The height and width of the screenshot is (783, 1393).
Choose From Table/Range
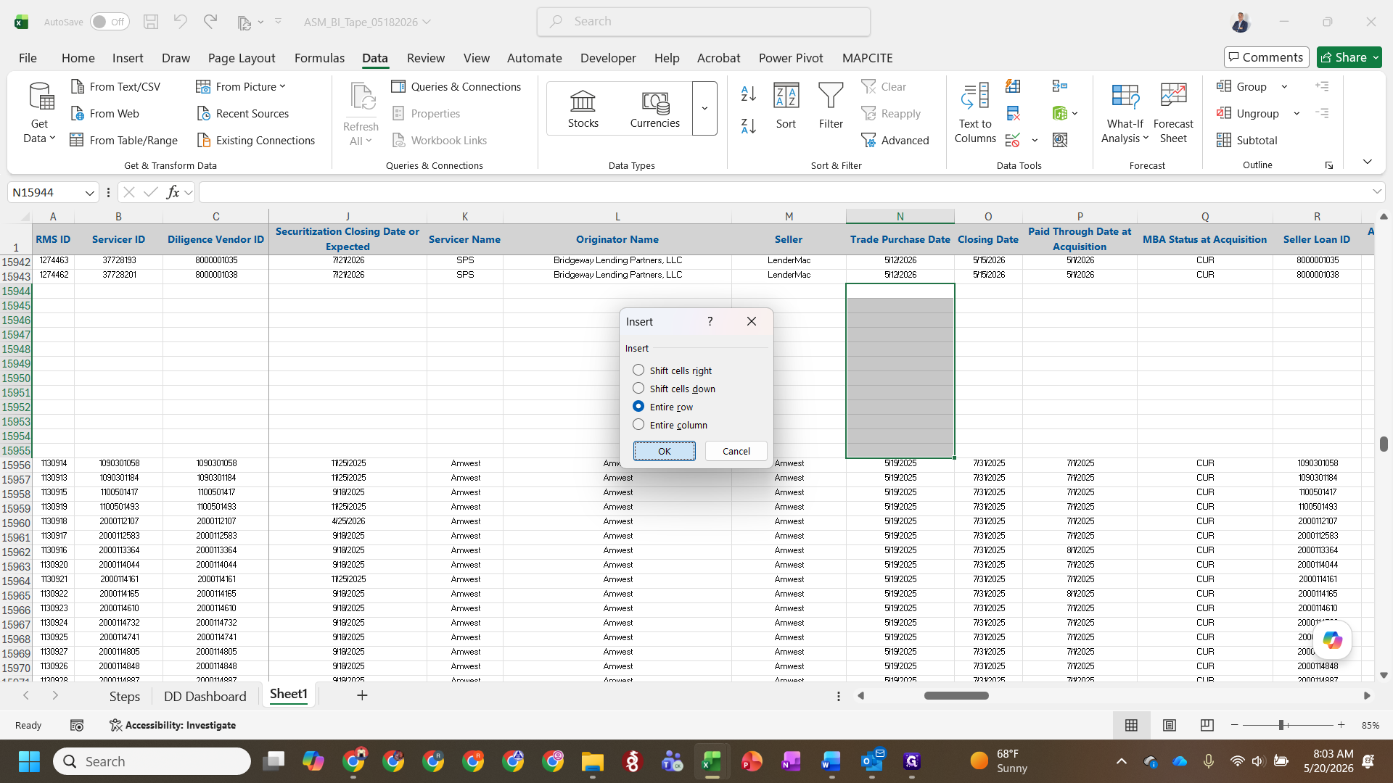(123, 140)
